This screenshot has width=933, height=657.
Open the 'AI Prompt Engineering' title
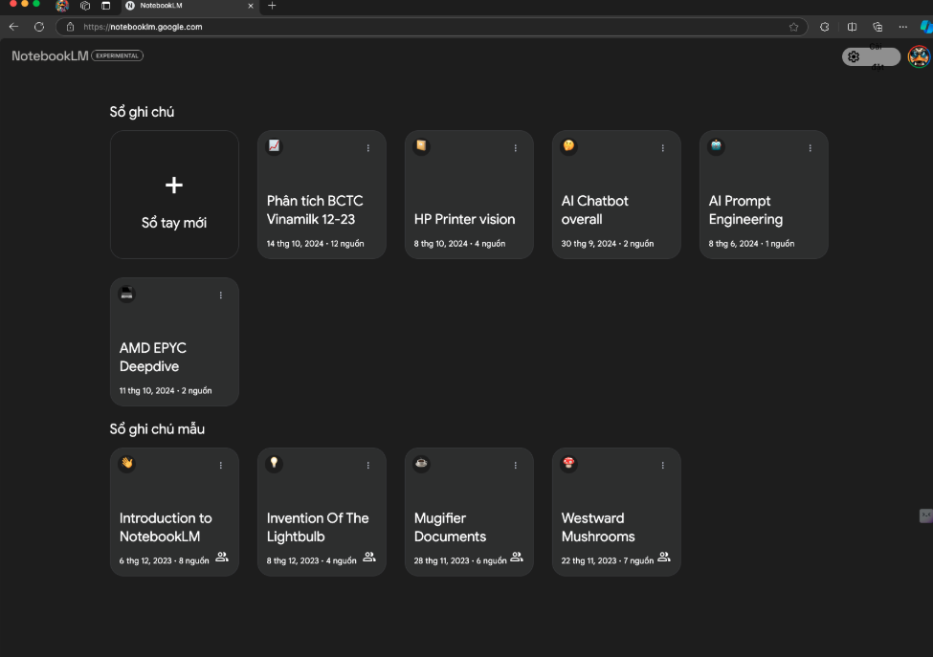click(745, 209)
